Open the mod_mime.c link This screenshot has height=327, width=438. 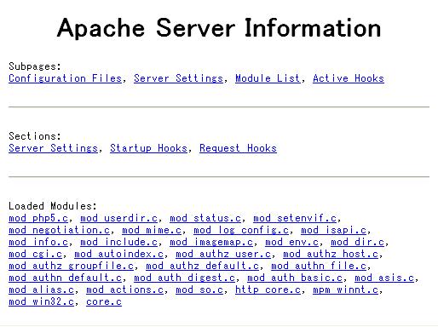[x=152, y=230]
